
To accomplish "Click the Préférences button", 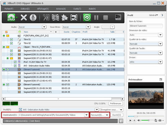I will [116, 104].
